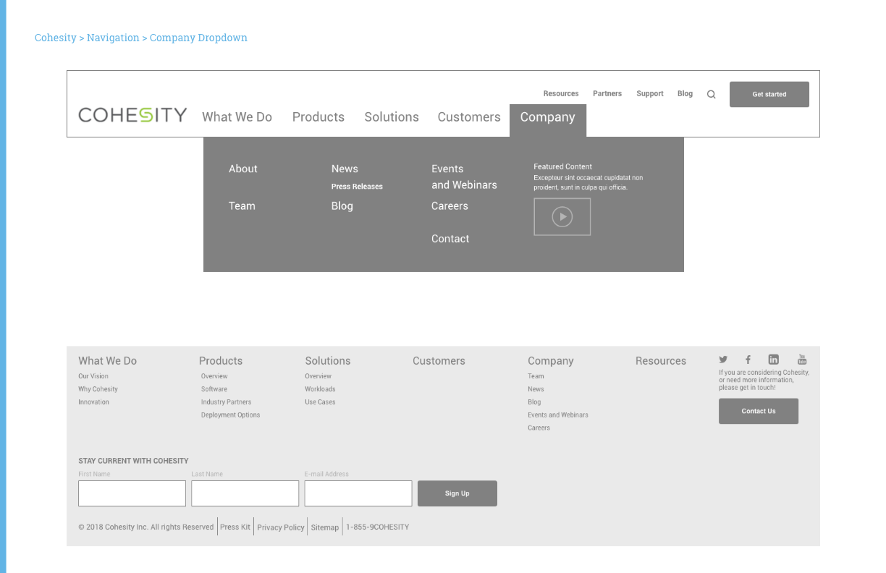The image size is (886, 573).
Task: Open the Twitter icon in footer
Action: 723,360
